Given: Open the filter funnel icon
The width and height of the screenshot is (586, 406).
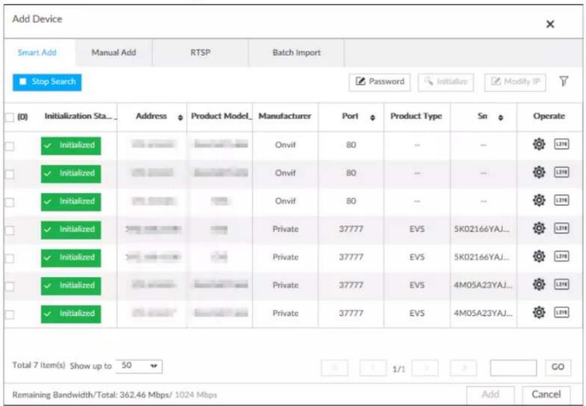Looking at the screenshot, I should click(x=564, y=81).
